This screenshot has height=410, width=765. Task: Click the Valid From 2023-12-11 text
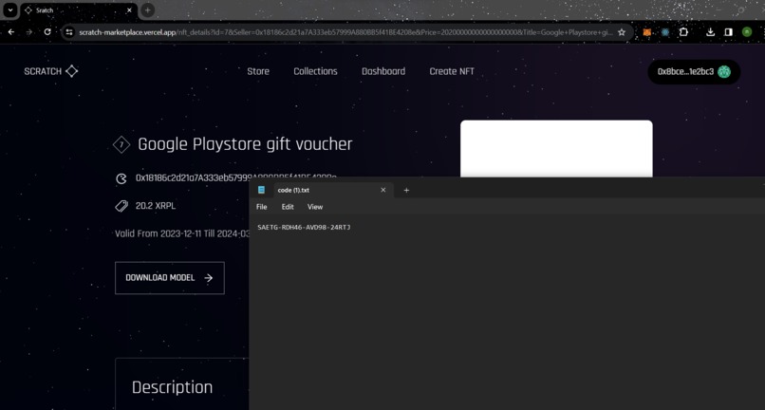tap(182, 233)
